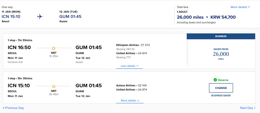Go to Next Day flights
This screenshot has height=113, width=260.
tap(248, 108)
